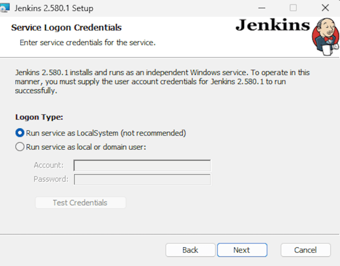Focus the Password input field
Screen dimensions: 340x266
pyautogui.click(x=142, y=180)
